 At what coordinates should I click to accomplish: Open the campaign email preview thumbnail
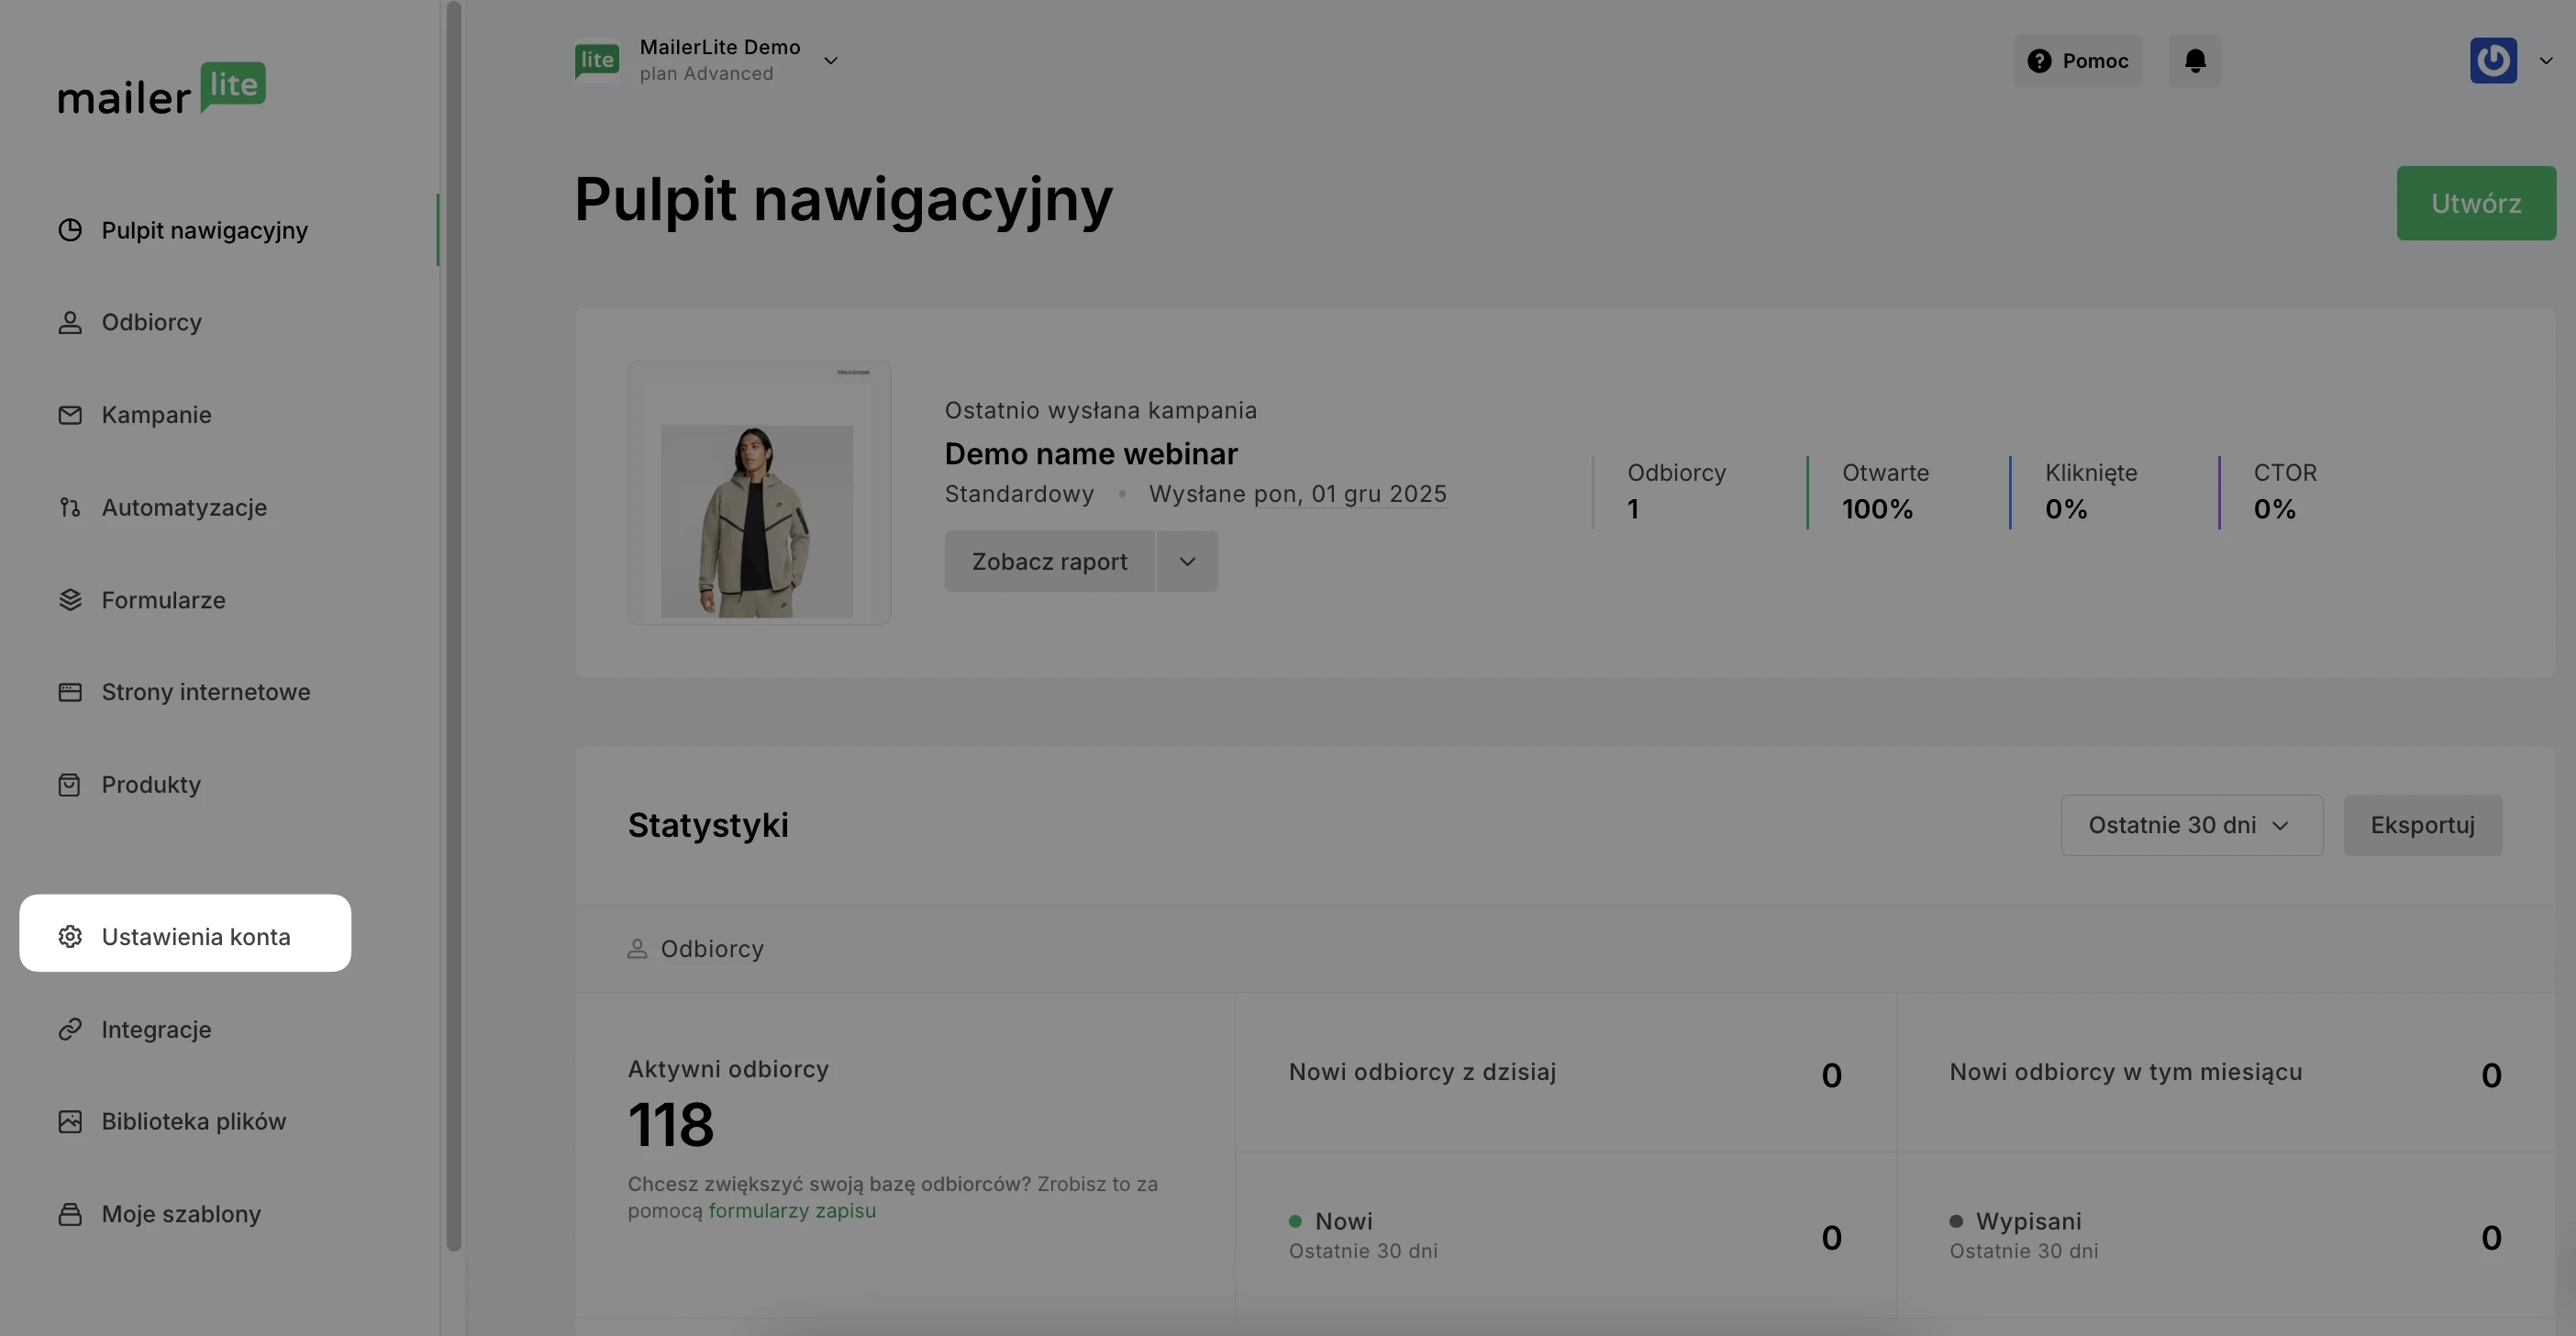coord(758,493)
